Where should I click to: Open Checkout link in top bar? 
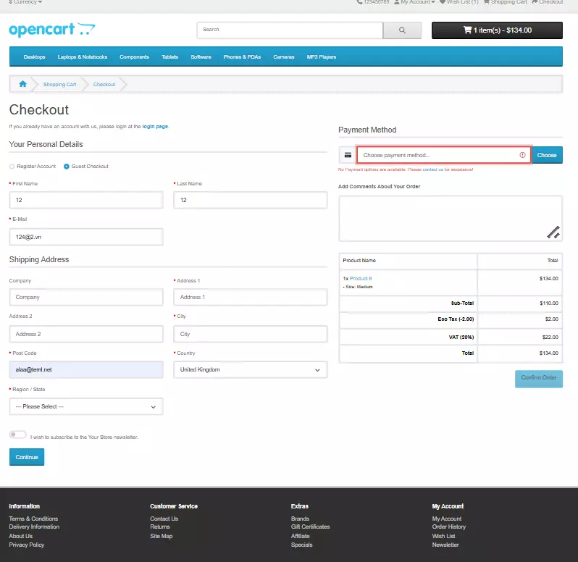click(x=548, y=2)
